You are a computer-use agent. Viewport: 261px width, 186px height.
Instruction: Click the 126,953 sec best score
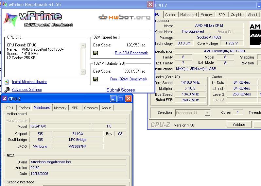click(136, 45)
